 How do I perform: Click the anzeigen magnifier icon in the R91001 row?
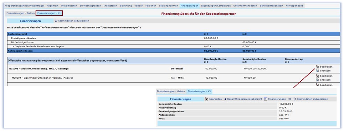click(317, 71)
